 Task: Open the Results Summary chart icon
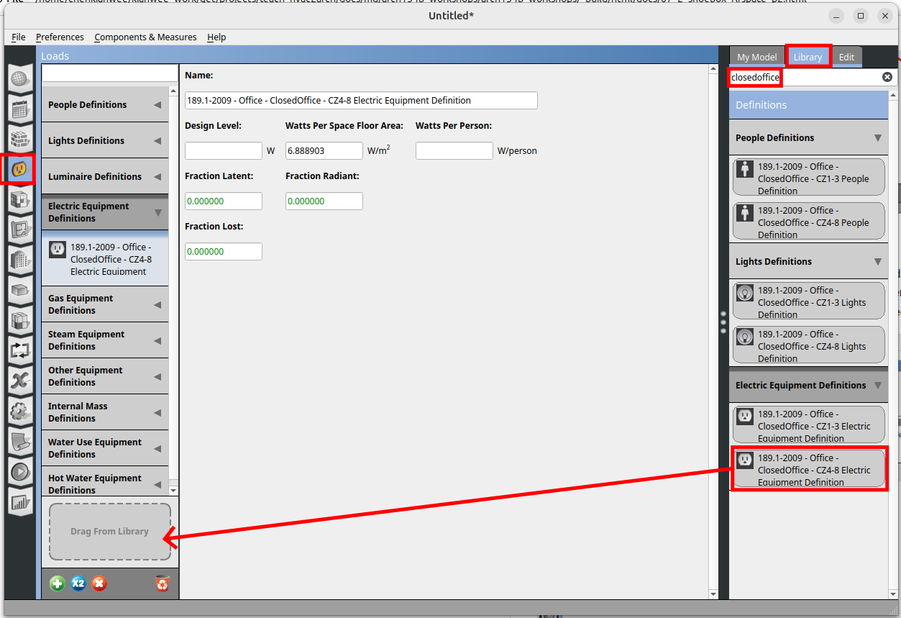coord(20,501)
